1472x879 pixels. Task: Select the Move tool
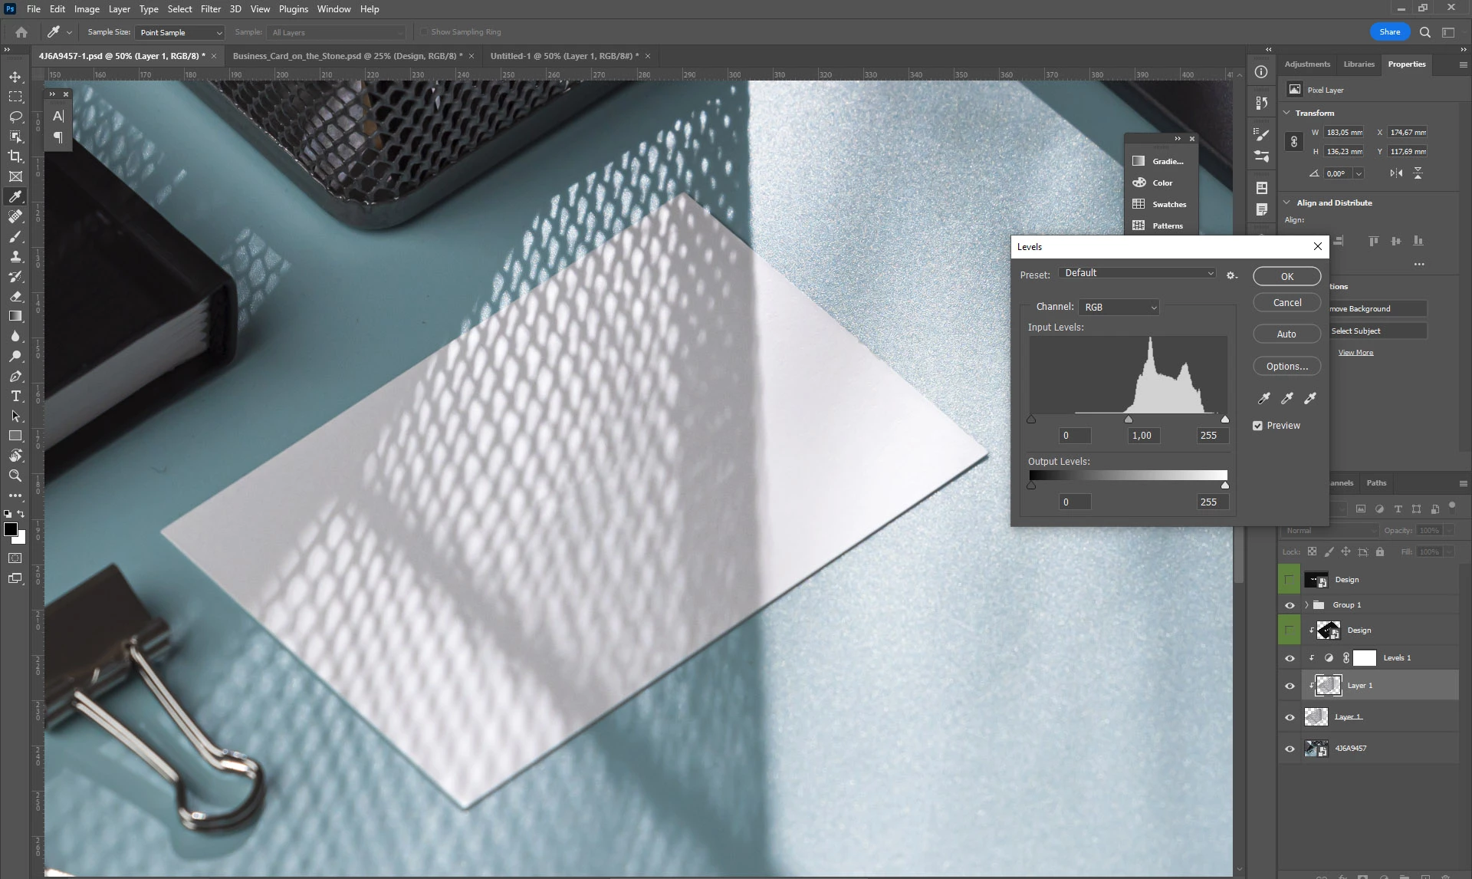tap(15, 77)
